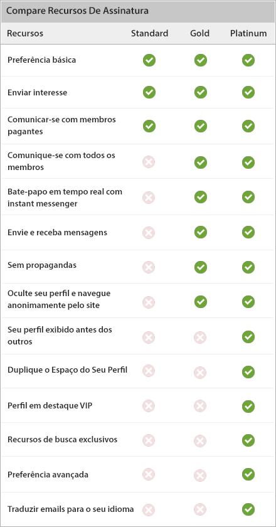Click the Comunicar-se com membros pagantes label
This screenshot has width=276, height=527.
click(x=61, y=125)
